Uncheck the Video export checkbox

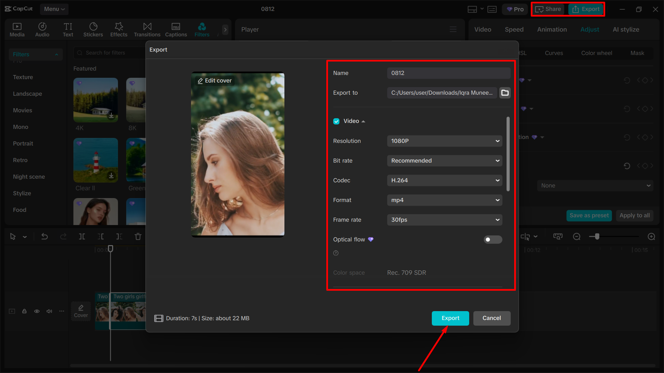click(x=336, y=121)
